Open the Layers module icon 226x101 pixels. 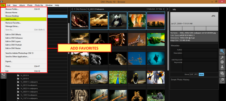pyautogui.click(x=222, y=74)
